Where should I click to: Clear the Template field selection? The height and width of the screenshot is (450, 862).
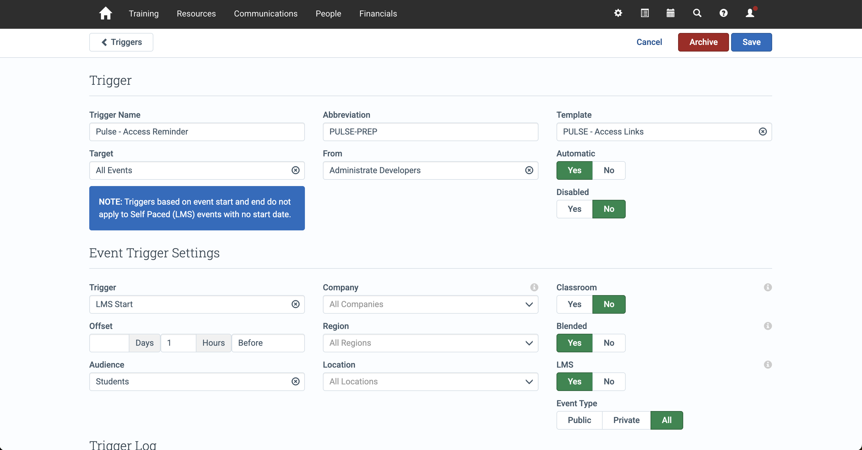pos(763,132)
